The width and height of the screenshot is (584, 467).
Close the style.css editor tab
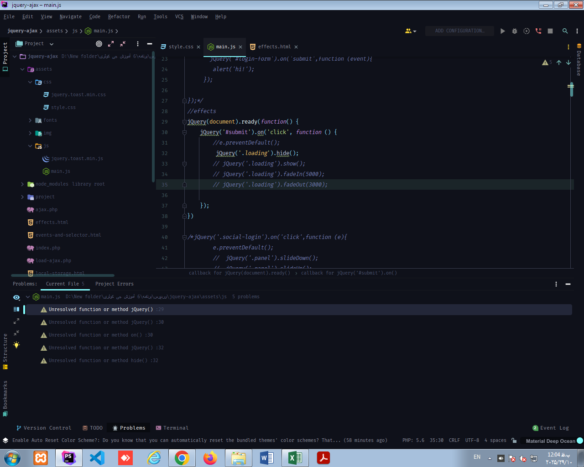click(x=198, y=47)
